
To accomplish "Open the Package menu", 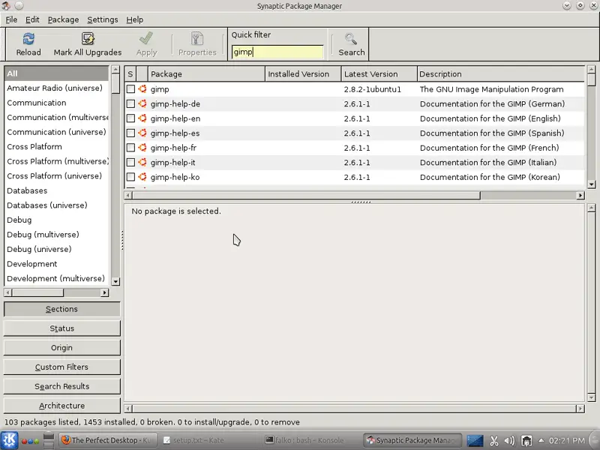I will (x=63, y=19).
